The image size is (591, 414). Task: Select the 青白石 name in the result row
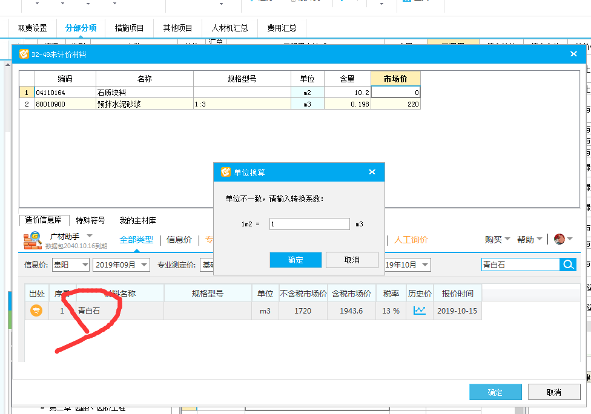89,310
